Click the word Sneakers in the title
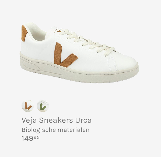The image size is (161, 157). (56, 120)
